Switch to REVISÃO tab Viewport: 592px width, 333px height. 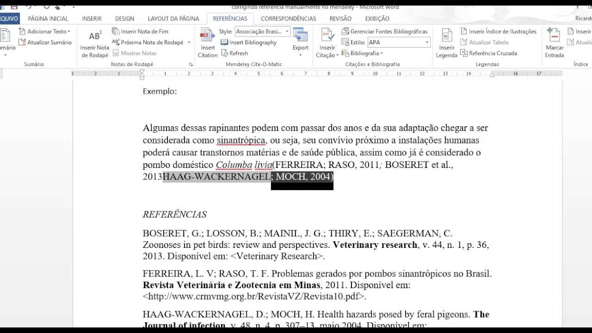point(340,18)
